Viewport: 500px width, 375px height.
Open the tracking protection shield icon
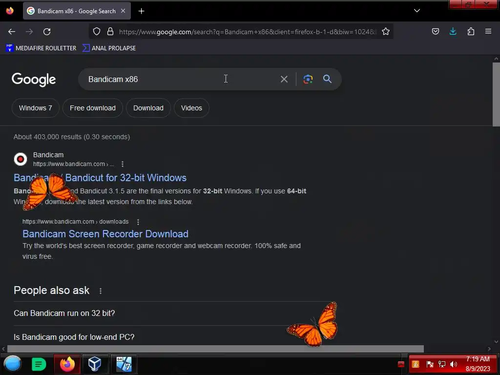tap(97, 31)
